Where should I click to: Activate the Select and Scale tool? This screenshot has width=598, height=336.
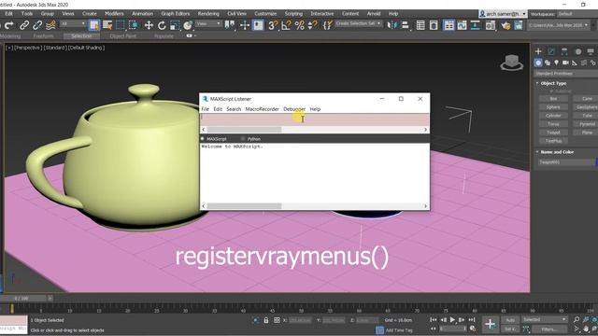[175, 25]
